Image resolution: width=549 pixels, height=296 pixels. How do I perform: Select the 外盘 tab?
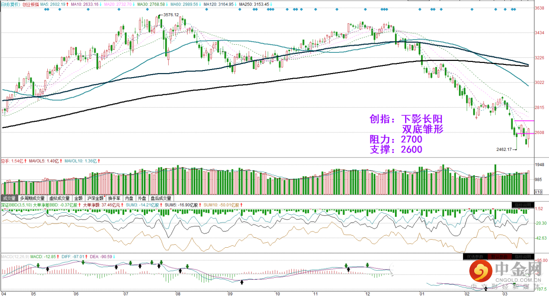(x=142, y=198)
